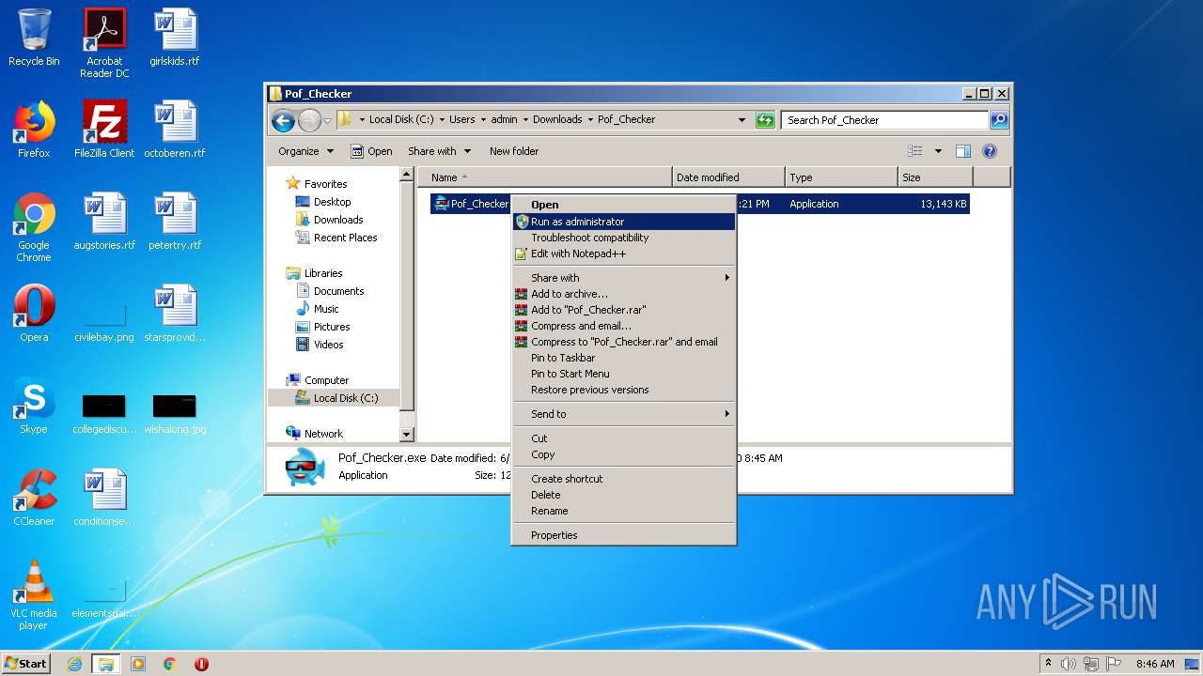Screen dimensions: 1203x676
Task: Click the volume icon in system tray
Action: [1069, 664]
